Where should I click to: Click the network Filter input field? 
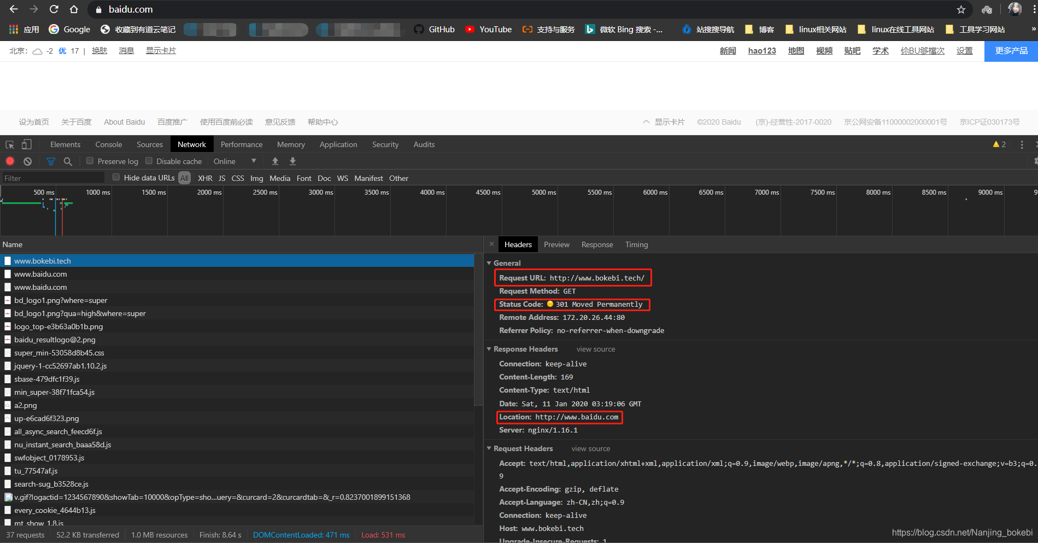52,178
